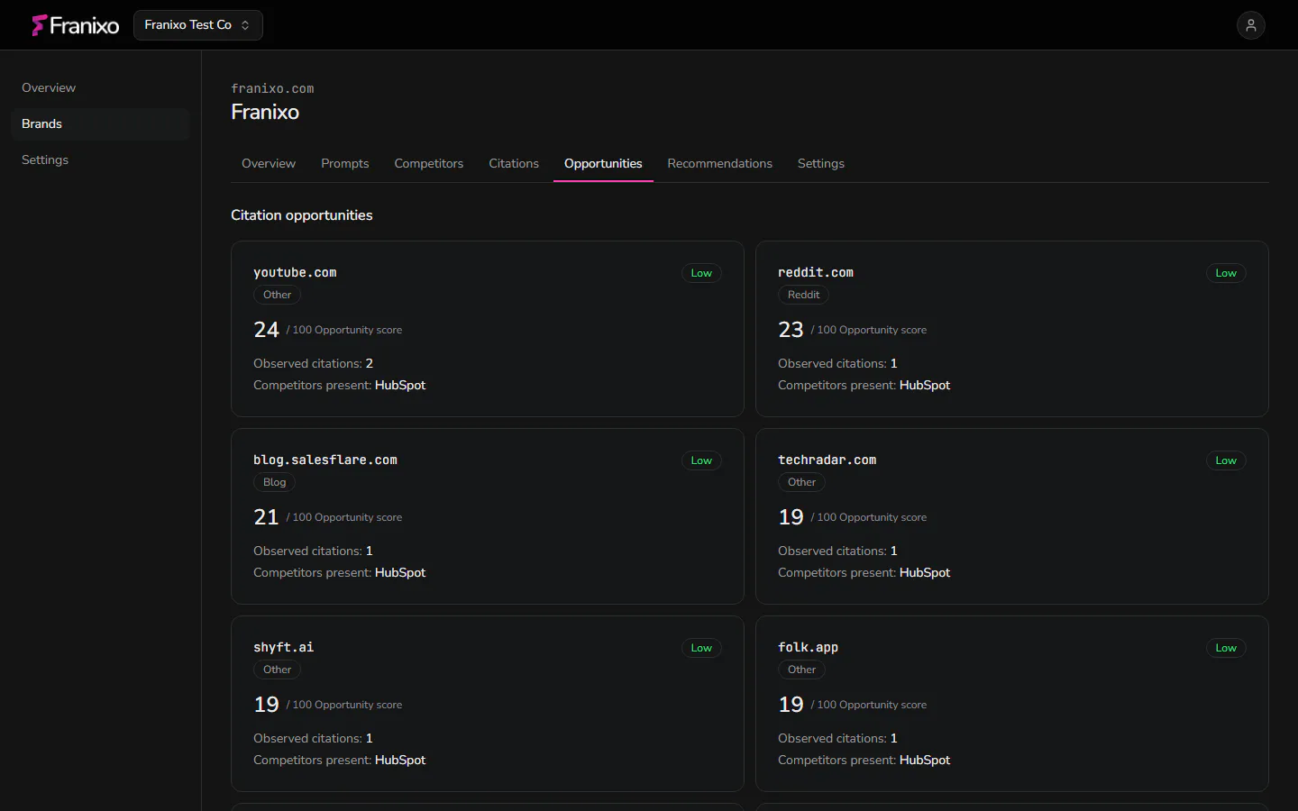Switch to the Prompts tab

click(x=345, y=163)
